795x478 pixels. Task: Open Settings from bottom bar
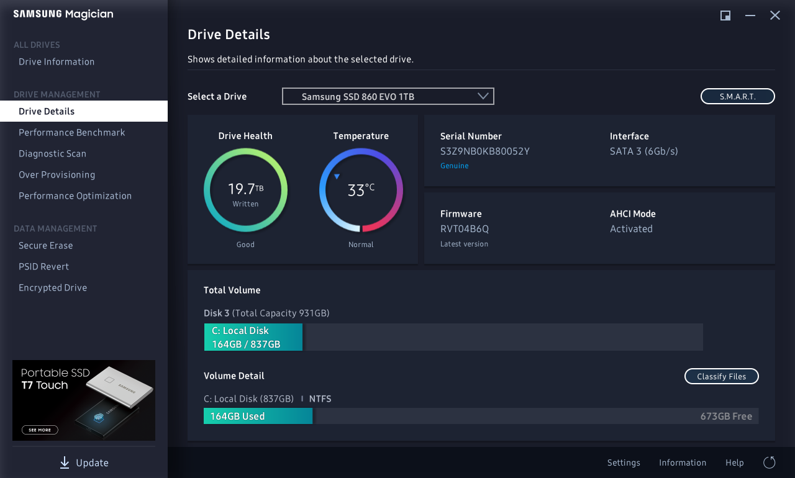coord(624,462)
